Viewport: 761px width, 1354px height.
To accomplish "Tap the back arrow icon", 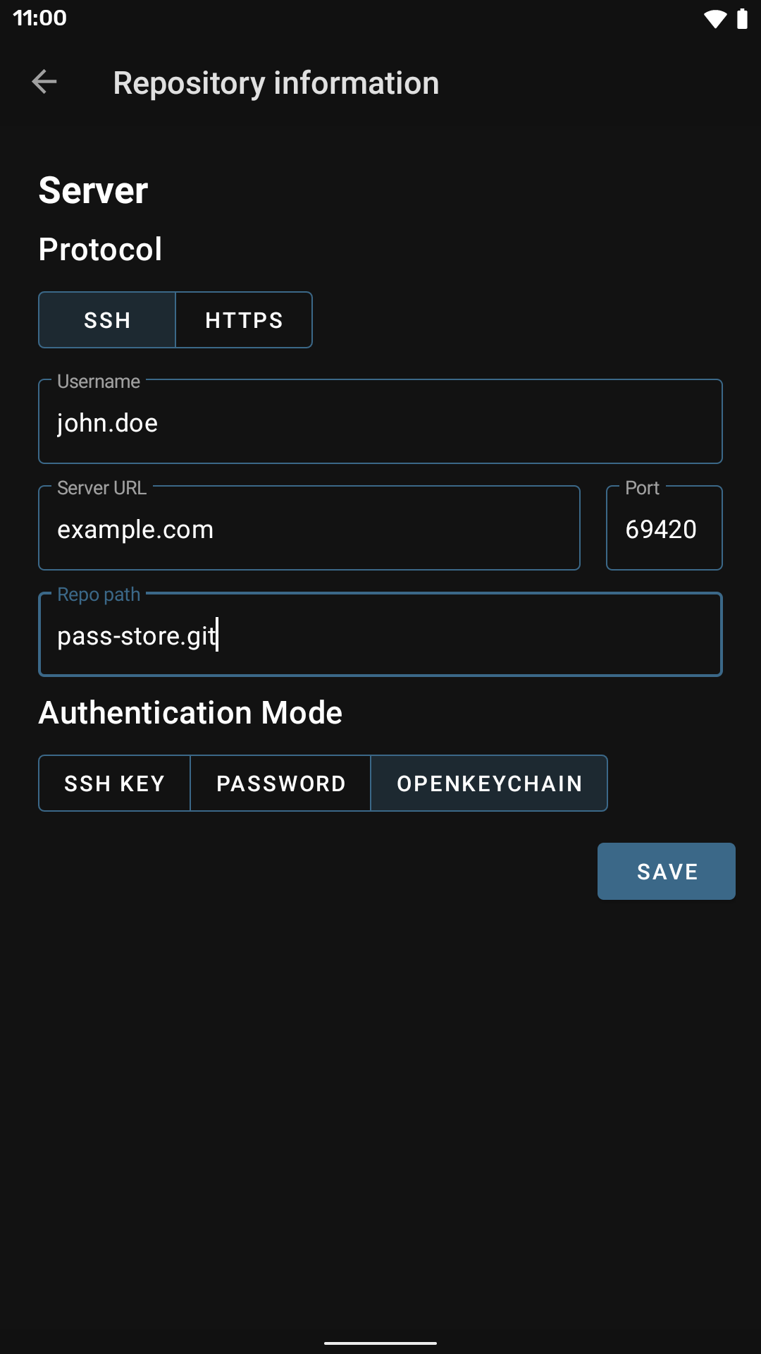I will tap(44, 83).
